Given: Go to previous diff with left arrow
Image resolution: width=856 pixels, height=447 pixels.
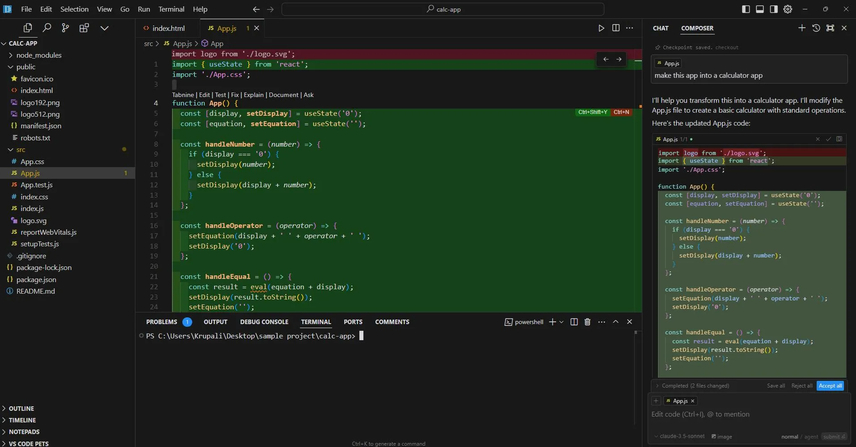Looking at the screenshot, I should [x=606, y=59].
